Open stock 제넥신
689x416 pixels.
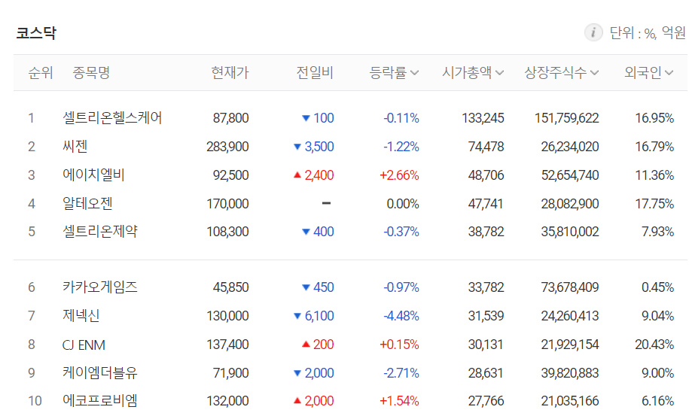tap(81, 315)
